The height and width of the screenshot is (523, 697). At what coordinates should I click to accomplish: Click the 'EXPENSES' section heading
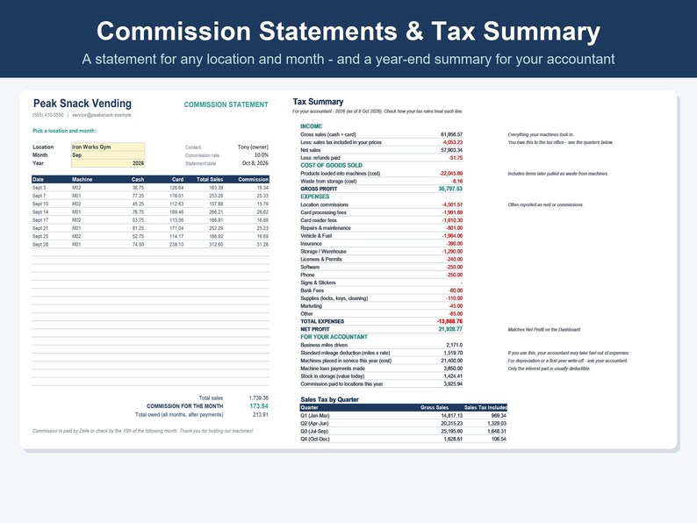[315, 197]
